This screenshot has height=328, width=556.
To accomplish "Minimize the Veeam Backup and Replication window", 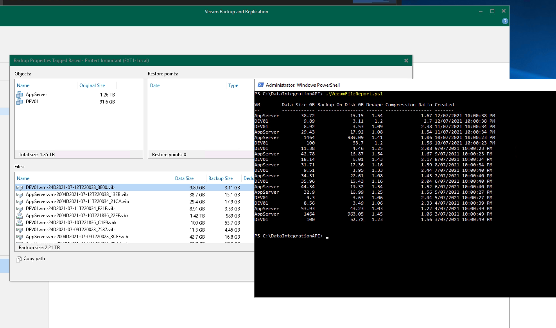I will (481, 11).
